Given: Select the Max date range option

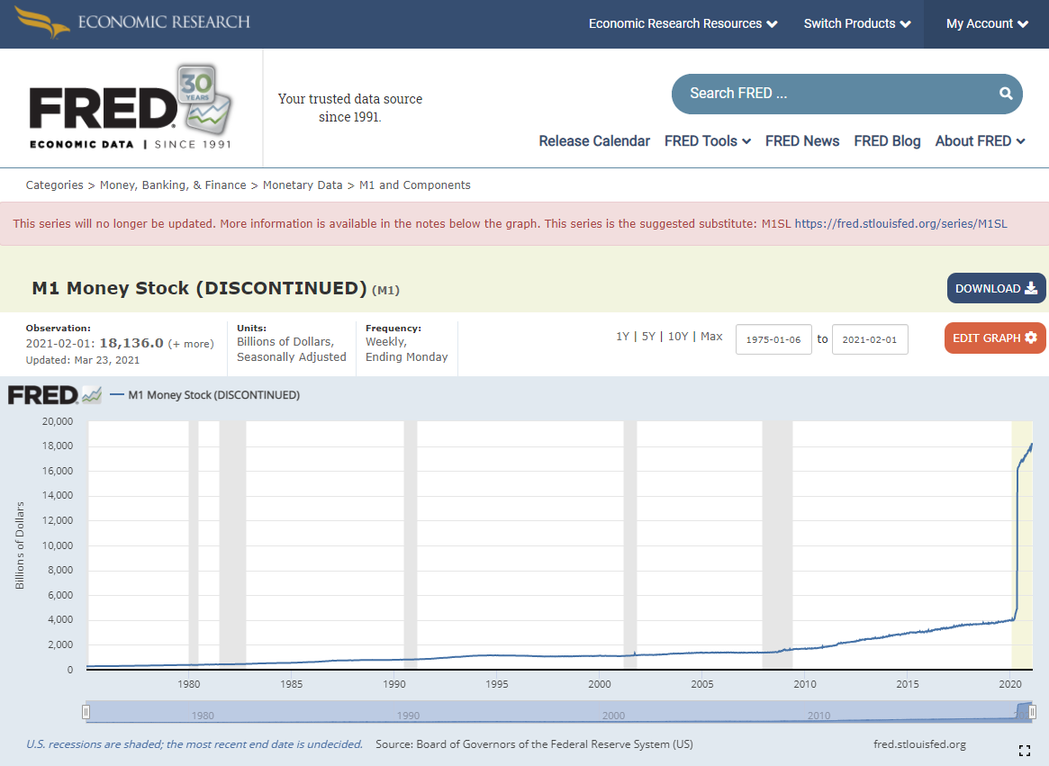Looking at the screenshot, I should (711, 335).
